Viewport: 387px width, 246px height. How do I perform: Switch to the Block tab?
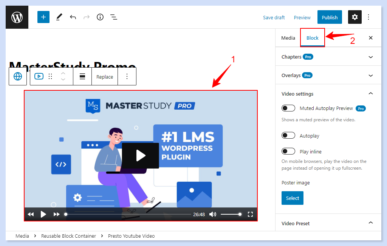313,38
